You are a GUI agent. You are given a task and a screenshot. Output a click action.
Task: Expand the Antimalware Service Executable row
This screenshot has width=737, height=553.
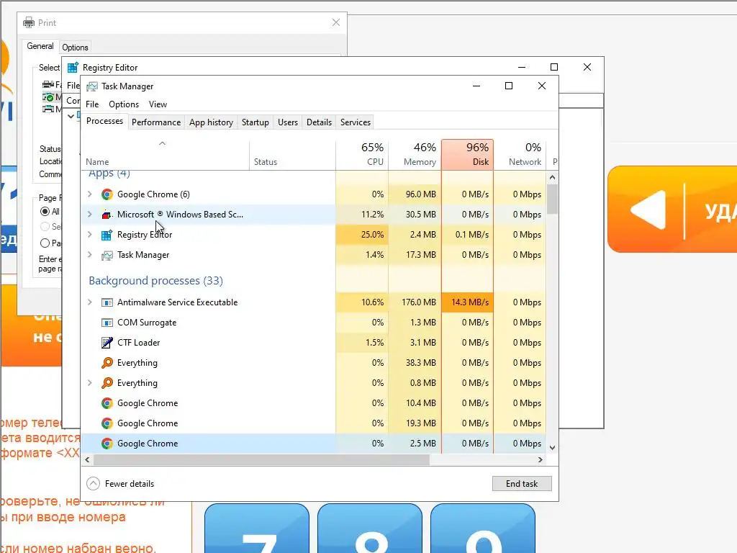90,302
